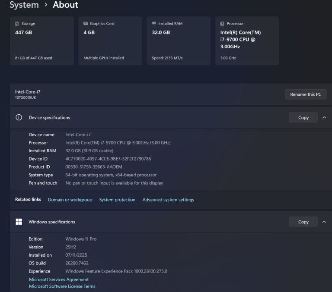Rename this PC
The width and height of the screenshot is (332, 292).
coord(306,94)
